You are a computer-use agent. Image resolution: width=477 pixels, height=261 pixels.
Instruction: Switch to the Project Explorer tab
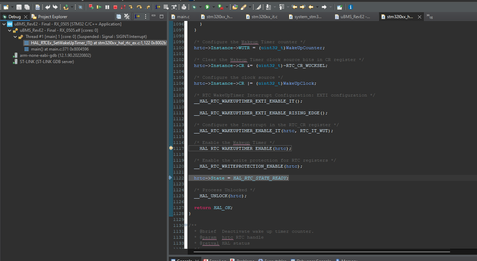pyautogui.click(x=52, y=17)
